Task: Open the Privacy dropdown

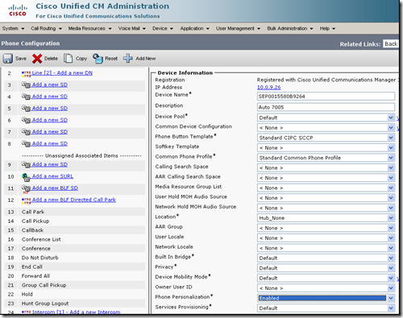Action: 326,268
